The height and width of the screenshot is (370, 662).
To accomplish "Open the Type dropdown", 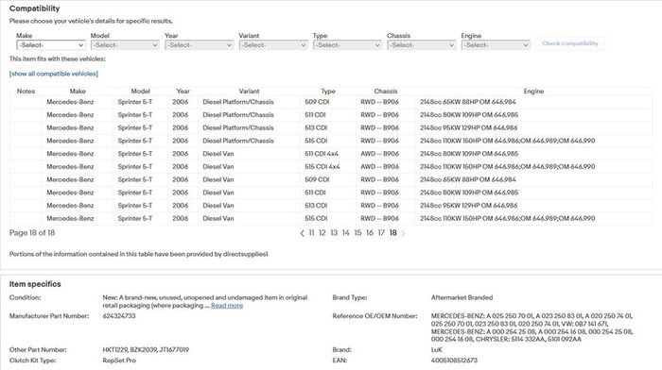I will coord(347,45).
